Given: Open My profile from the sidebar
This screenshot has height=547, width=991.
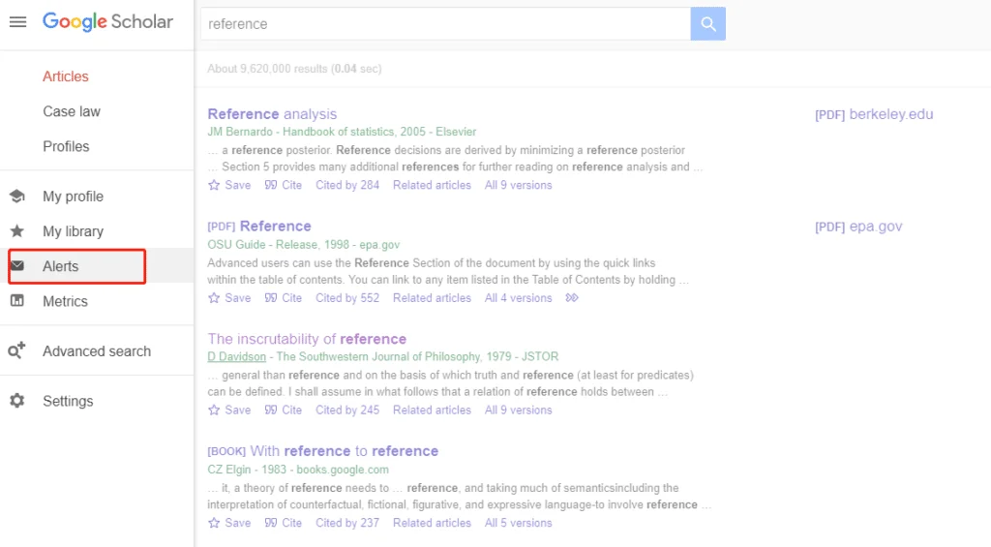Looking at the screenshot, I should (x=73, y=196).
